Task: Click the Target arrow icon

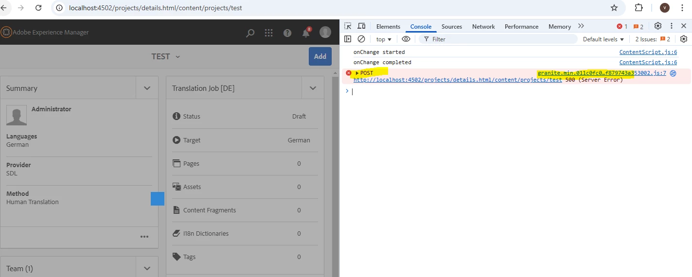Action: (177, 140)
